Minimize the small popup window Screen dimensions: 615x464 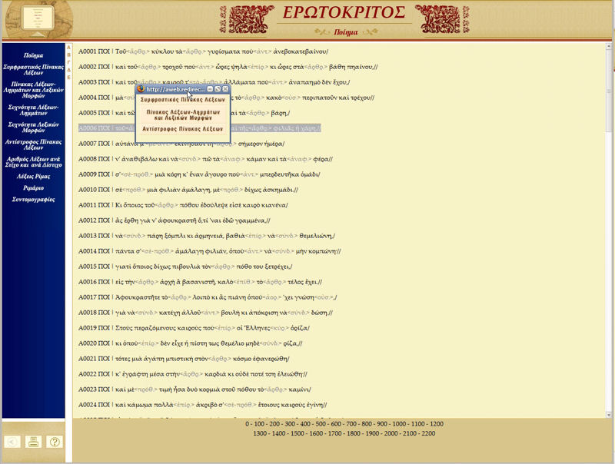[x=209, y=90]
